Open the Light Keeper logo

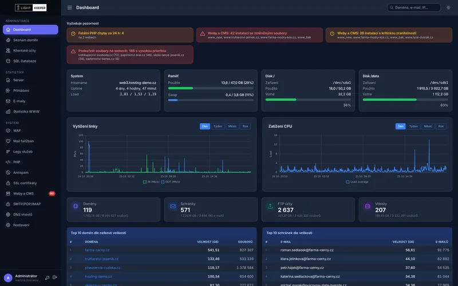coord(31,7)
